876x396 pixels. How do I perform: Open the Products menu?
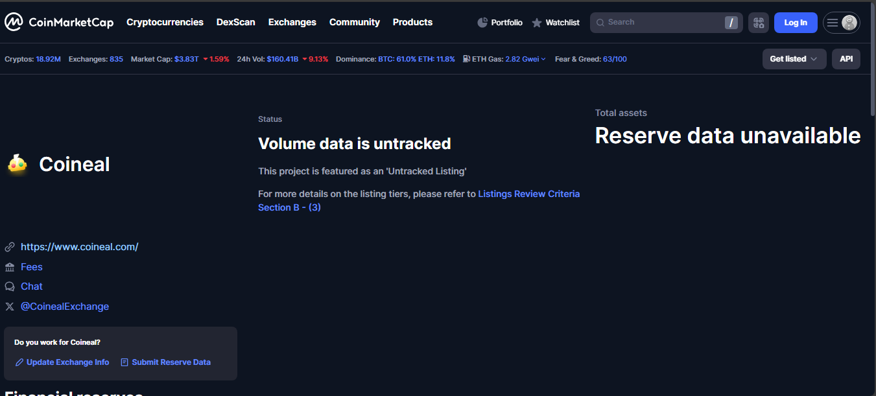click(x=412, y=22)
